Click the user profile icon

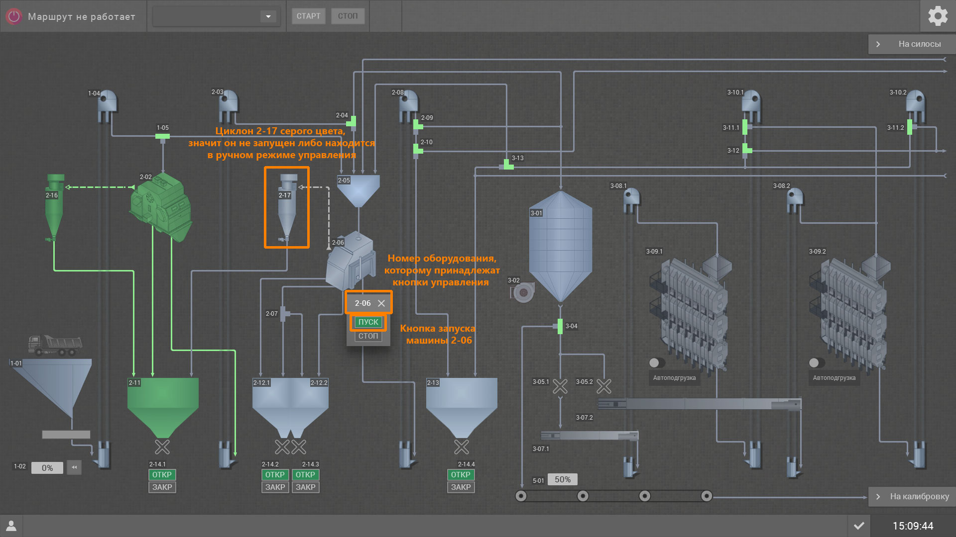(x=11, y=526)
